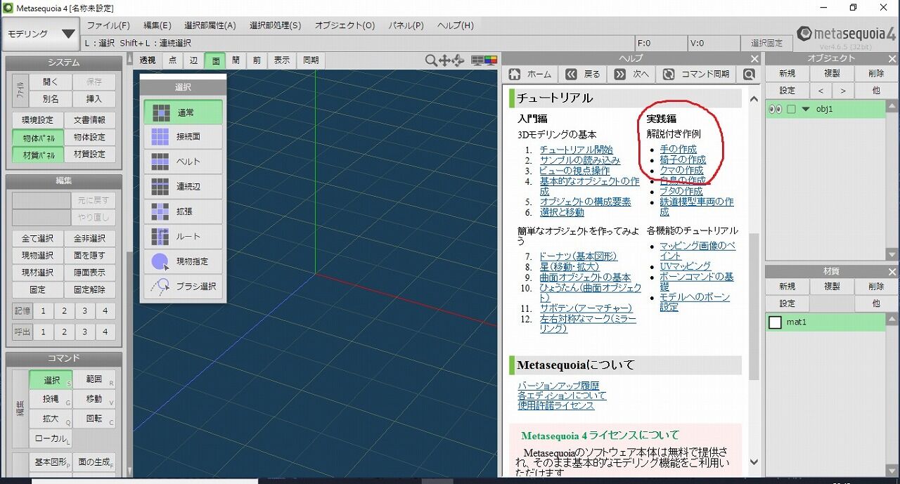The height and width of the screenshot is (484, 900).
Task: Go back with the 戻る help button
Action: pos(584,74)
